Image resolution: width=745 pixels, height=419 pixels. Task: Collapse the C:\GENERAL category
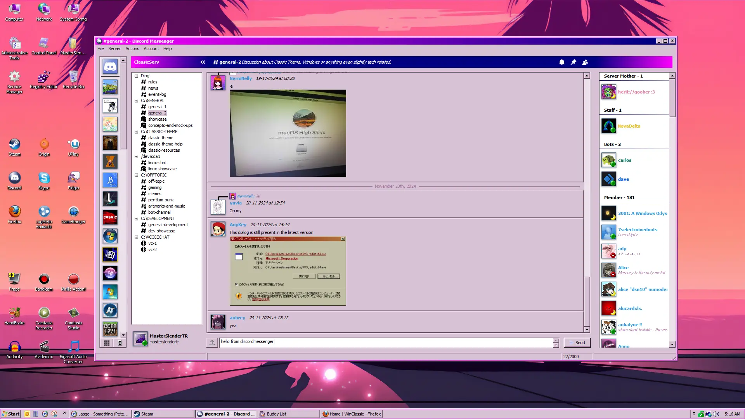click(x=137, y=101)
